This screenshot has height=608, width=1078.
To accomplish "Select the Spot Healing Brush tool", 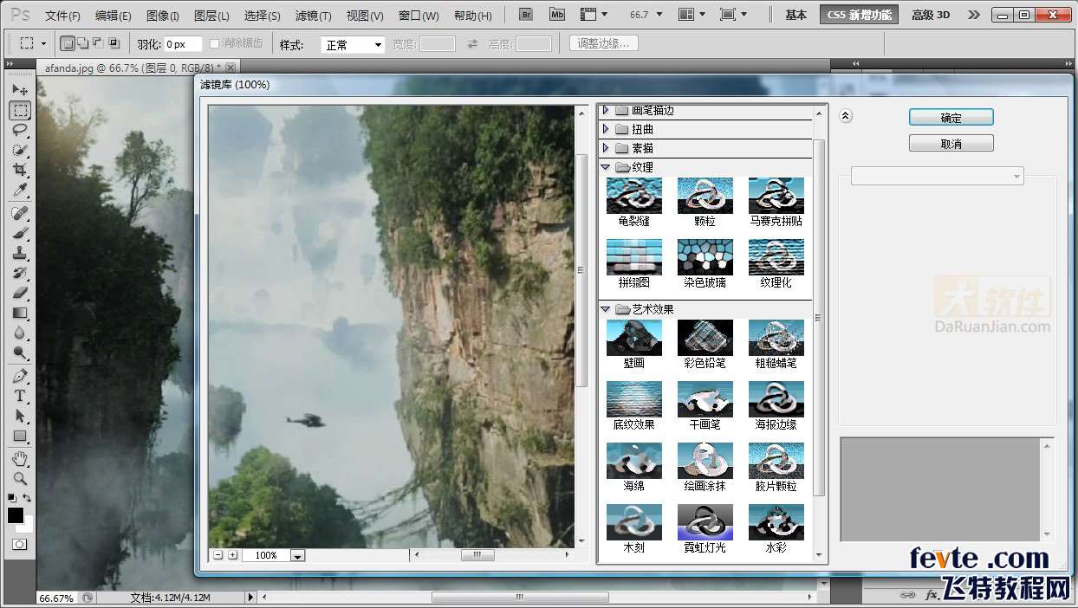I will click(x=20, y=213).
